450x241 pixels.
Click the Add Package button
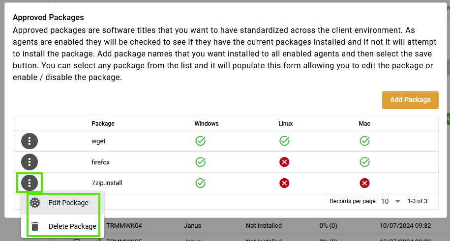coord(410,100)
